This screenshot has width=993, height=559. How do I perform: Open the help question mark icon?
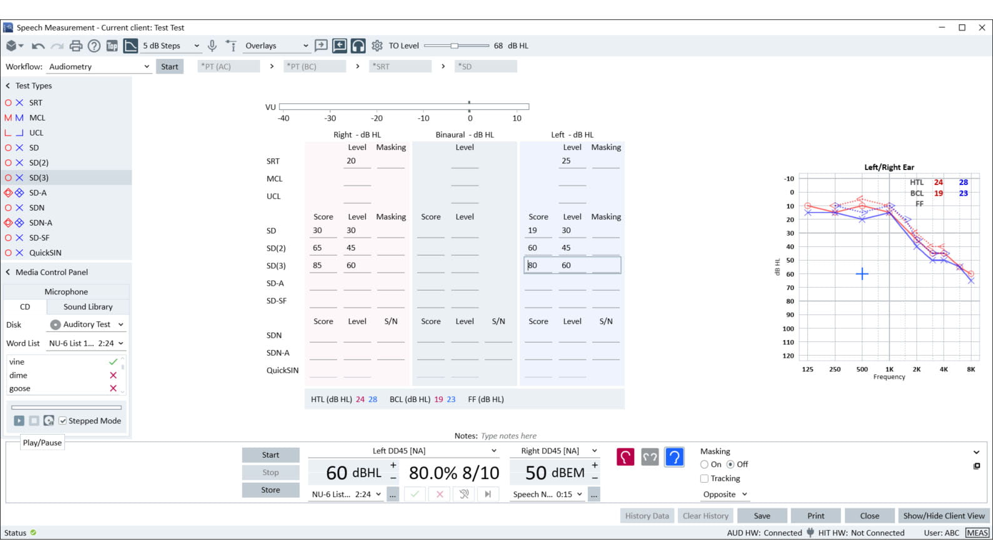click(x=94, y=46)
